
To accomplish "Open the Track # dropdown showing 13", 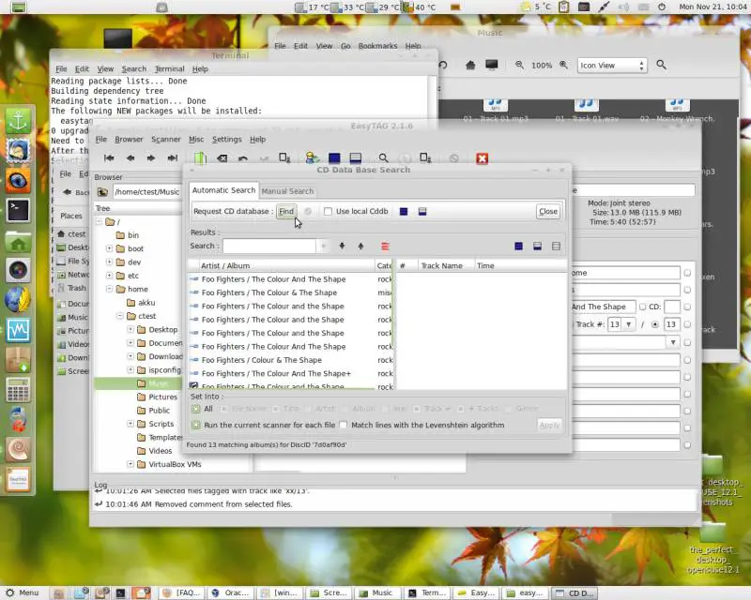I will point(628,324).
